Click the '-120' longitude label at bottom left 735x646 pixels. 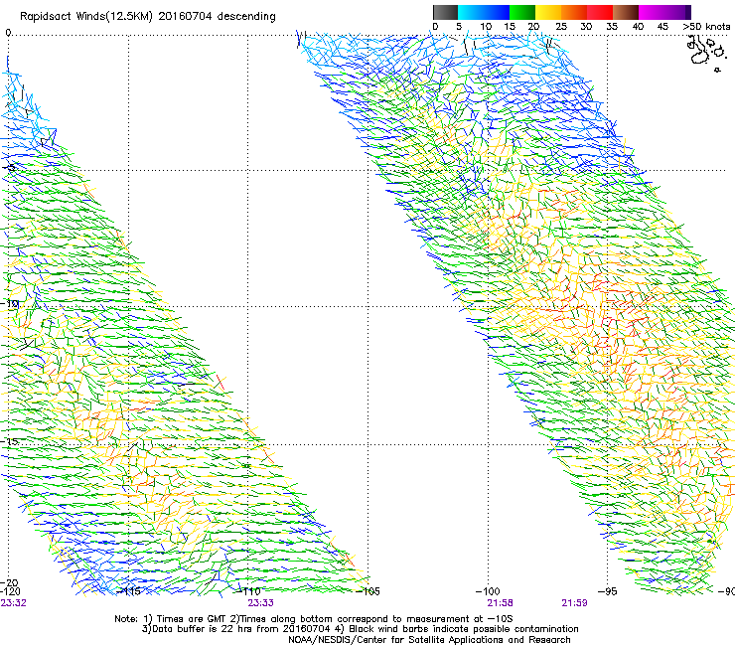10,591
